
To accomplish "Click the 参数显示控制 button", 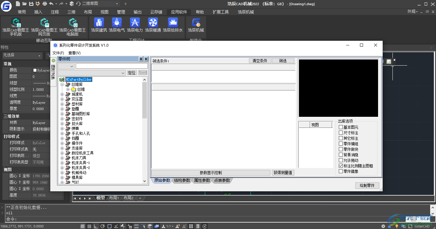I will (211, 173).
